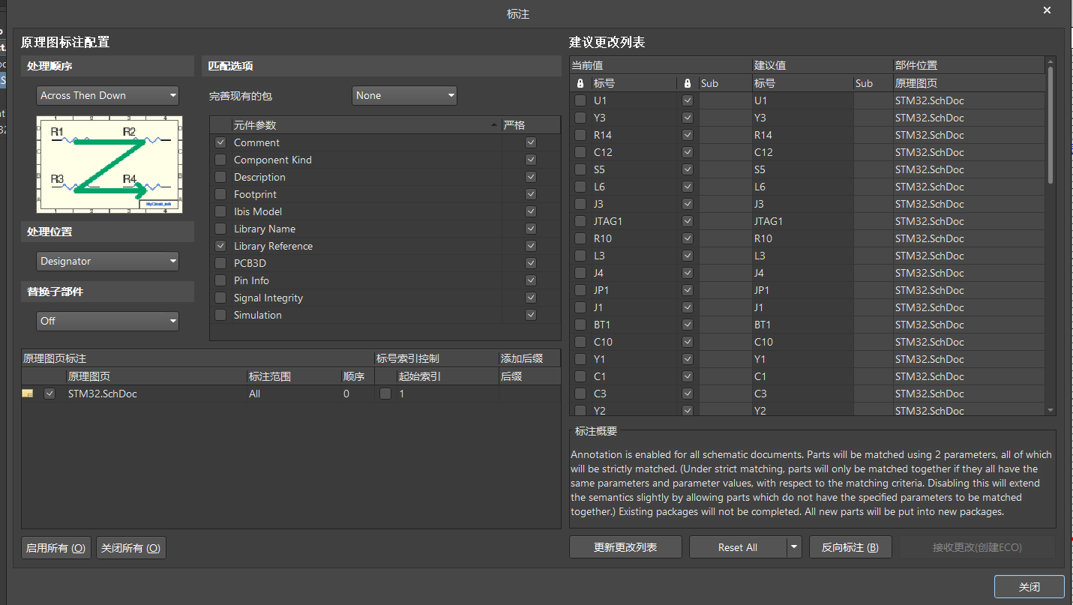
Task: Click the Z-order annotation preview image
Action: [109, 164]
